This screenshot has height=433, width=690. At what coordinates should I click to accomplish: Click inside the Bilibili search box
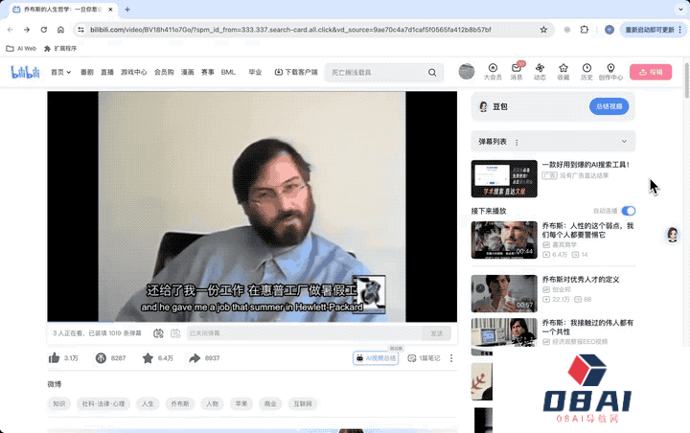point(374,72)
